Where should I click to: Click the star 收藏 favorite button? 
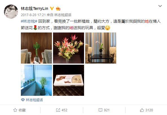19,110
